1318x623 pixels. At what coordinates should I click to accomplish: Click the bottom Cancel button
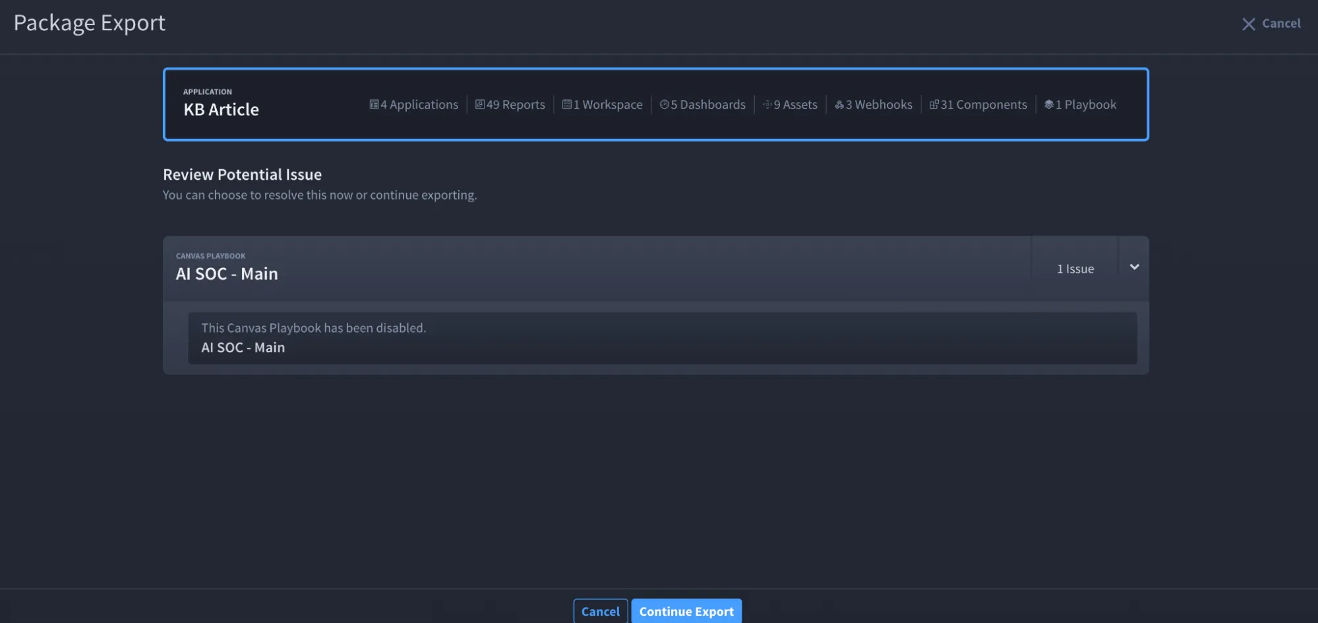coord(601,611)
